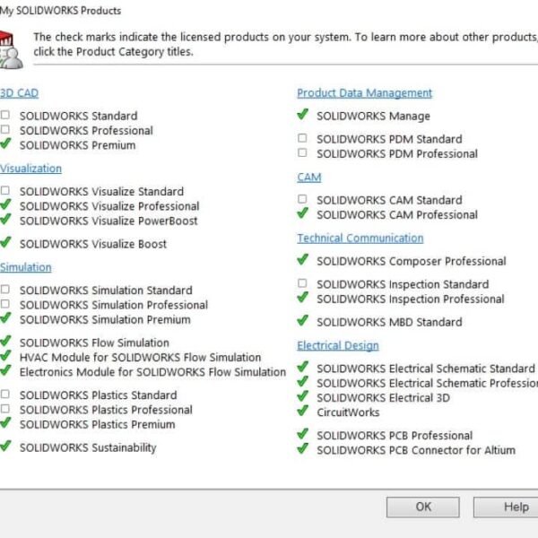Click the green check beside SOLIDWORKS Premium
This screenshot has width=538, height=538.
click(6, 143)
